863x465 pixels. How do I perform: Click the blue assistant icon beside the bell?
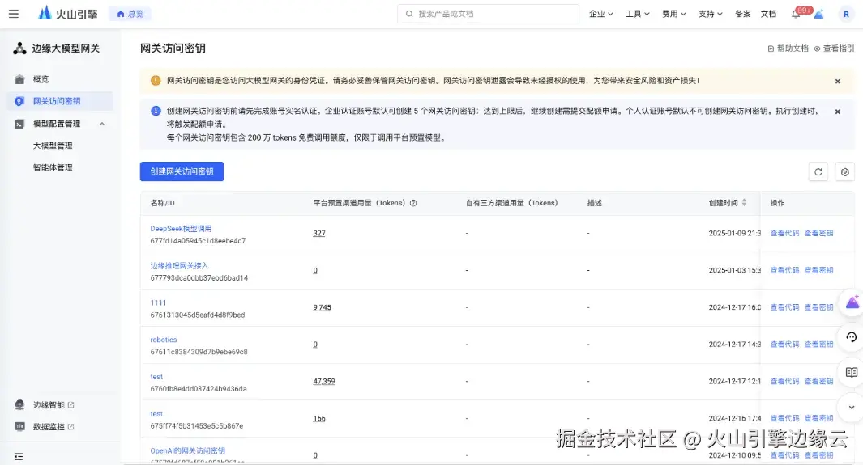point(819,15)
